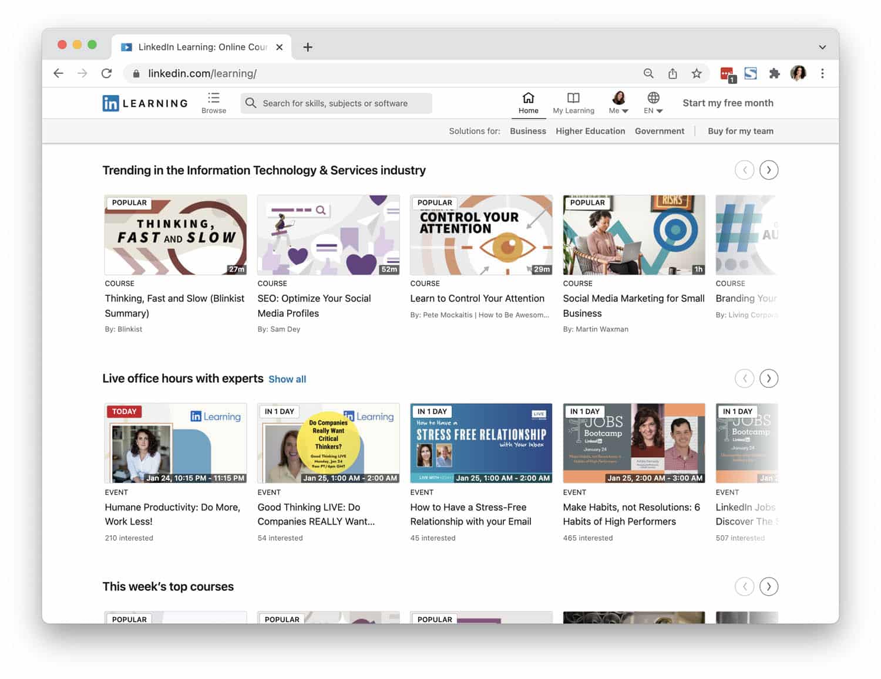Open the Business solutions link
Image resolution: width=881 pixels, height=679 pixels.
(x=528, y=131)
